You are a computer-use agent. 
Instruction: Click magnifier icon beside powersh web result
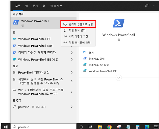click(15, 107)
